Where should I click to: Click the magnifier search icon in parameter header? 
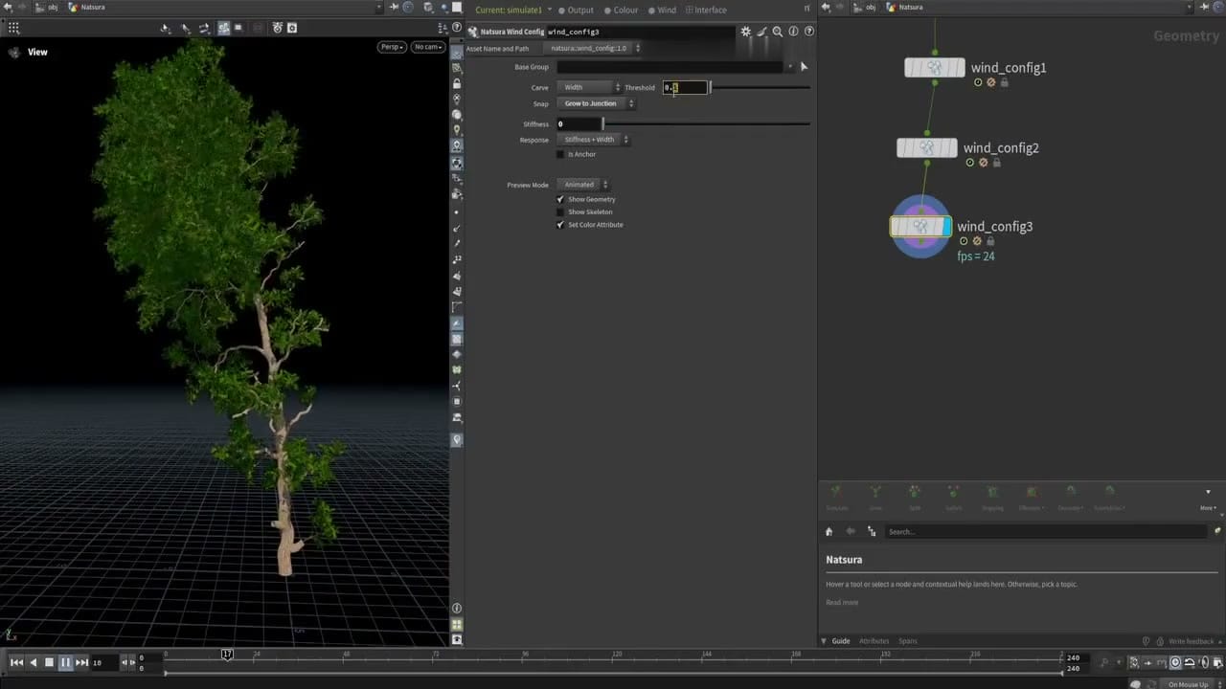click(x=778, y=32)
